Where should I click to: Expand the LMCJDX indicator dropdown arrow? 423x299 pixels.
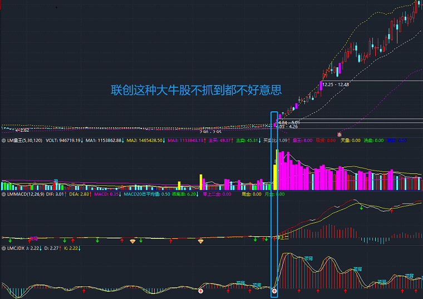4,248
